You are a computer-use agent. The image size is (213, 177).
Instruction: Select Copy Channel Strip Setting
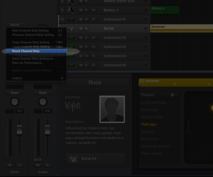point(36,42)
